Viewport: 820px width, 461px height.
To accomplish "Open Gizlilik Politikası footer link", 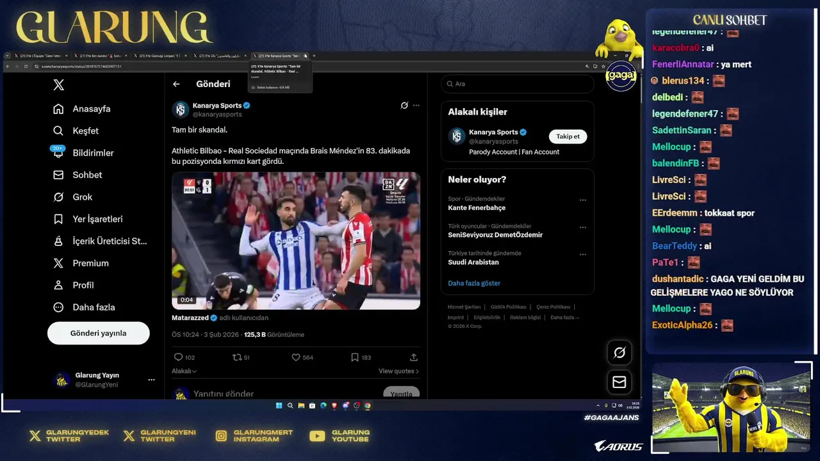I will click(508, 307).
